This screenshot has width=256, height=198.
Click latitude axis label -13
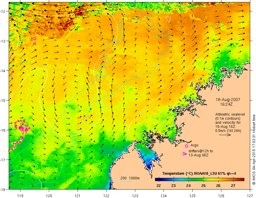coord(3,41)
